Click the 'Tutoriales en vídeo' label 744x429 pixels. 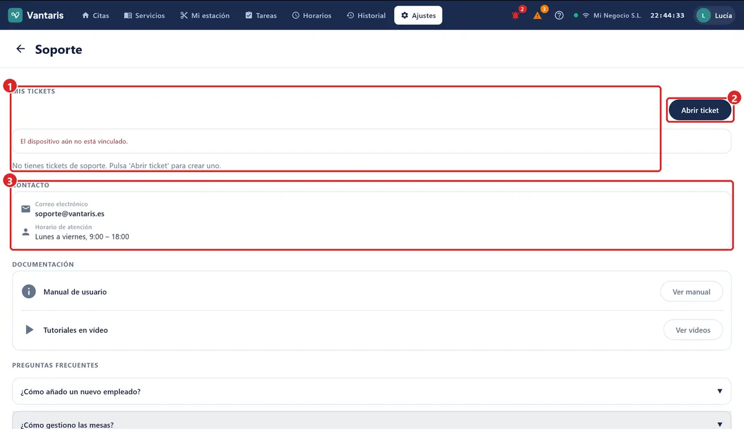click(x=76, y=330)
